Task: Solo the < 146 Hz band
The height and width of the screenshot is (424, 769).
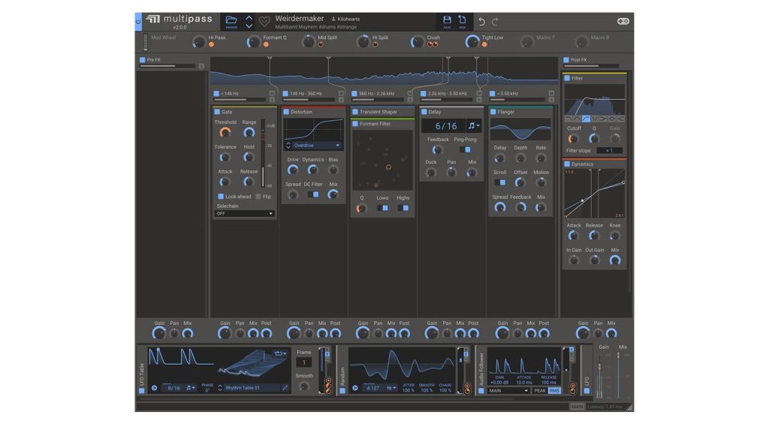Action: 272,100
